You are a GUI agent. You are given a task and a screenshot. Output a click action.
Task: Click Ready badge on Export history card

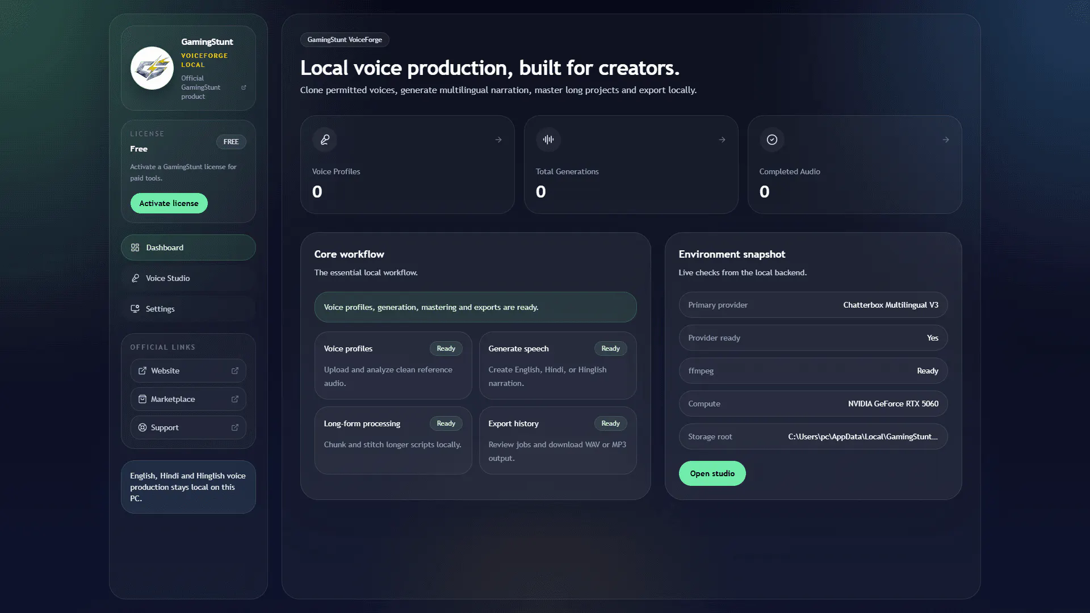pos(611,423)
